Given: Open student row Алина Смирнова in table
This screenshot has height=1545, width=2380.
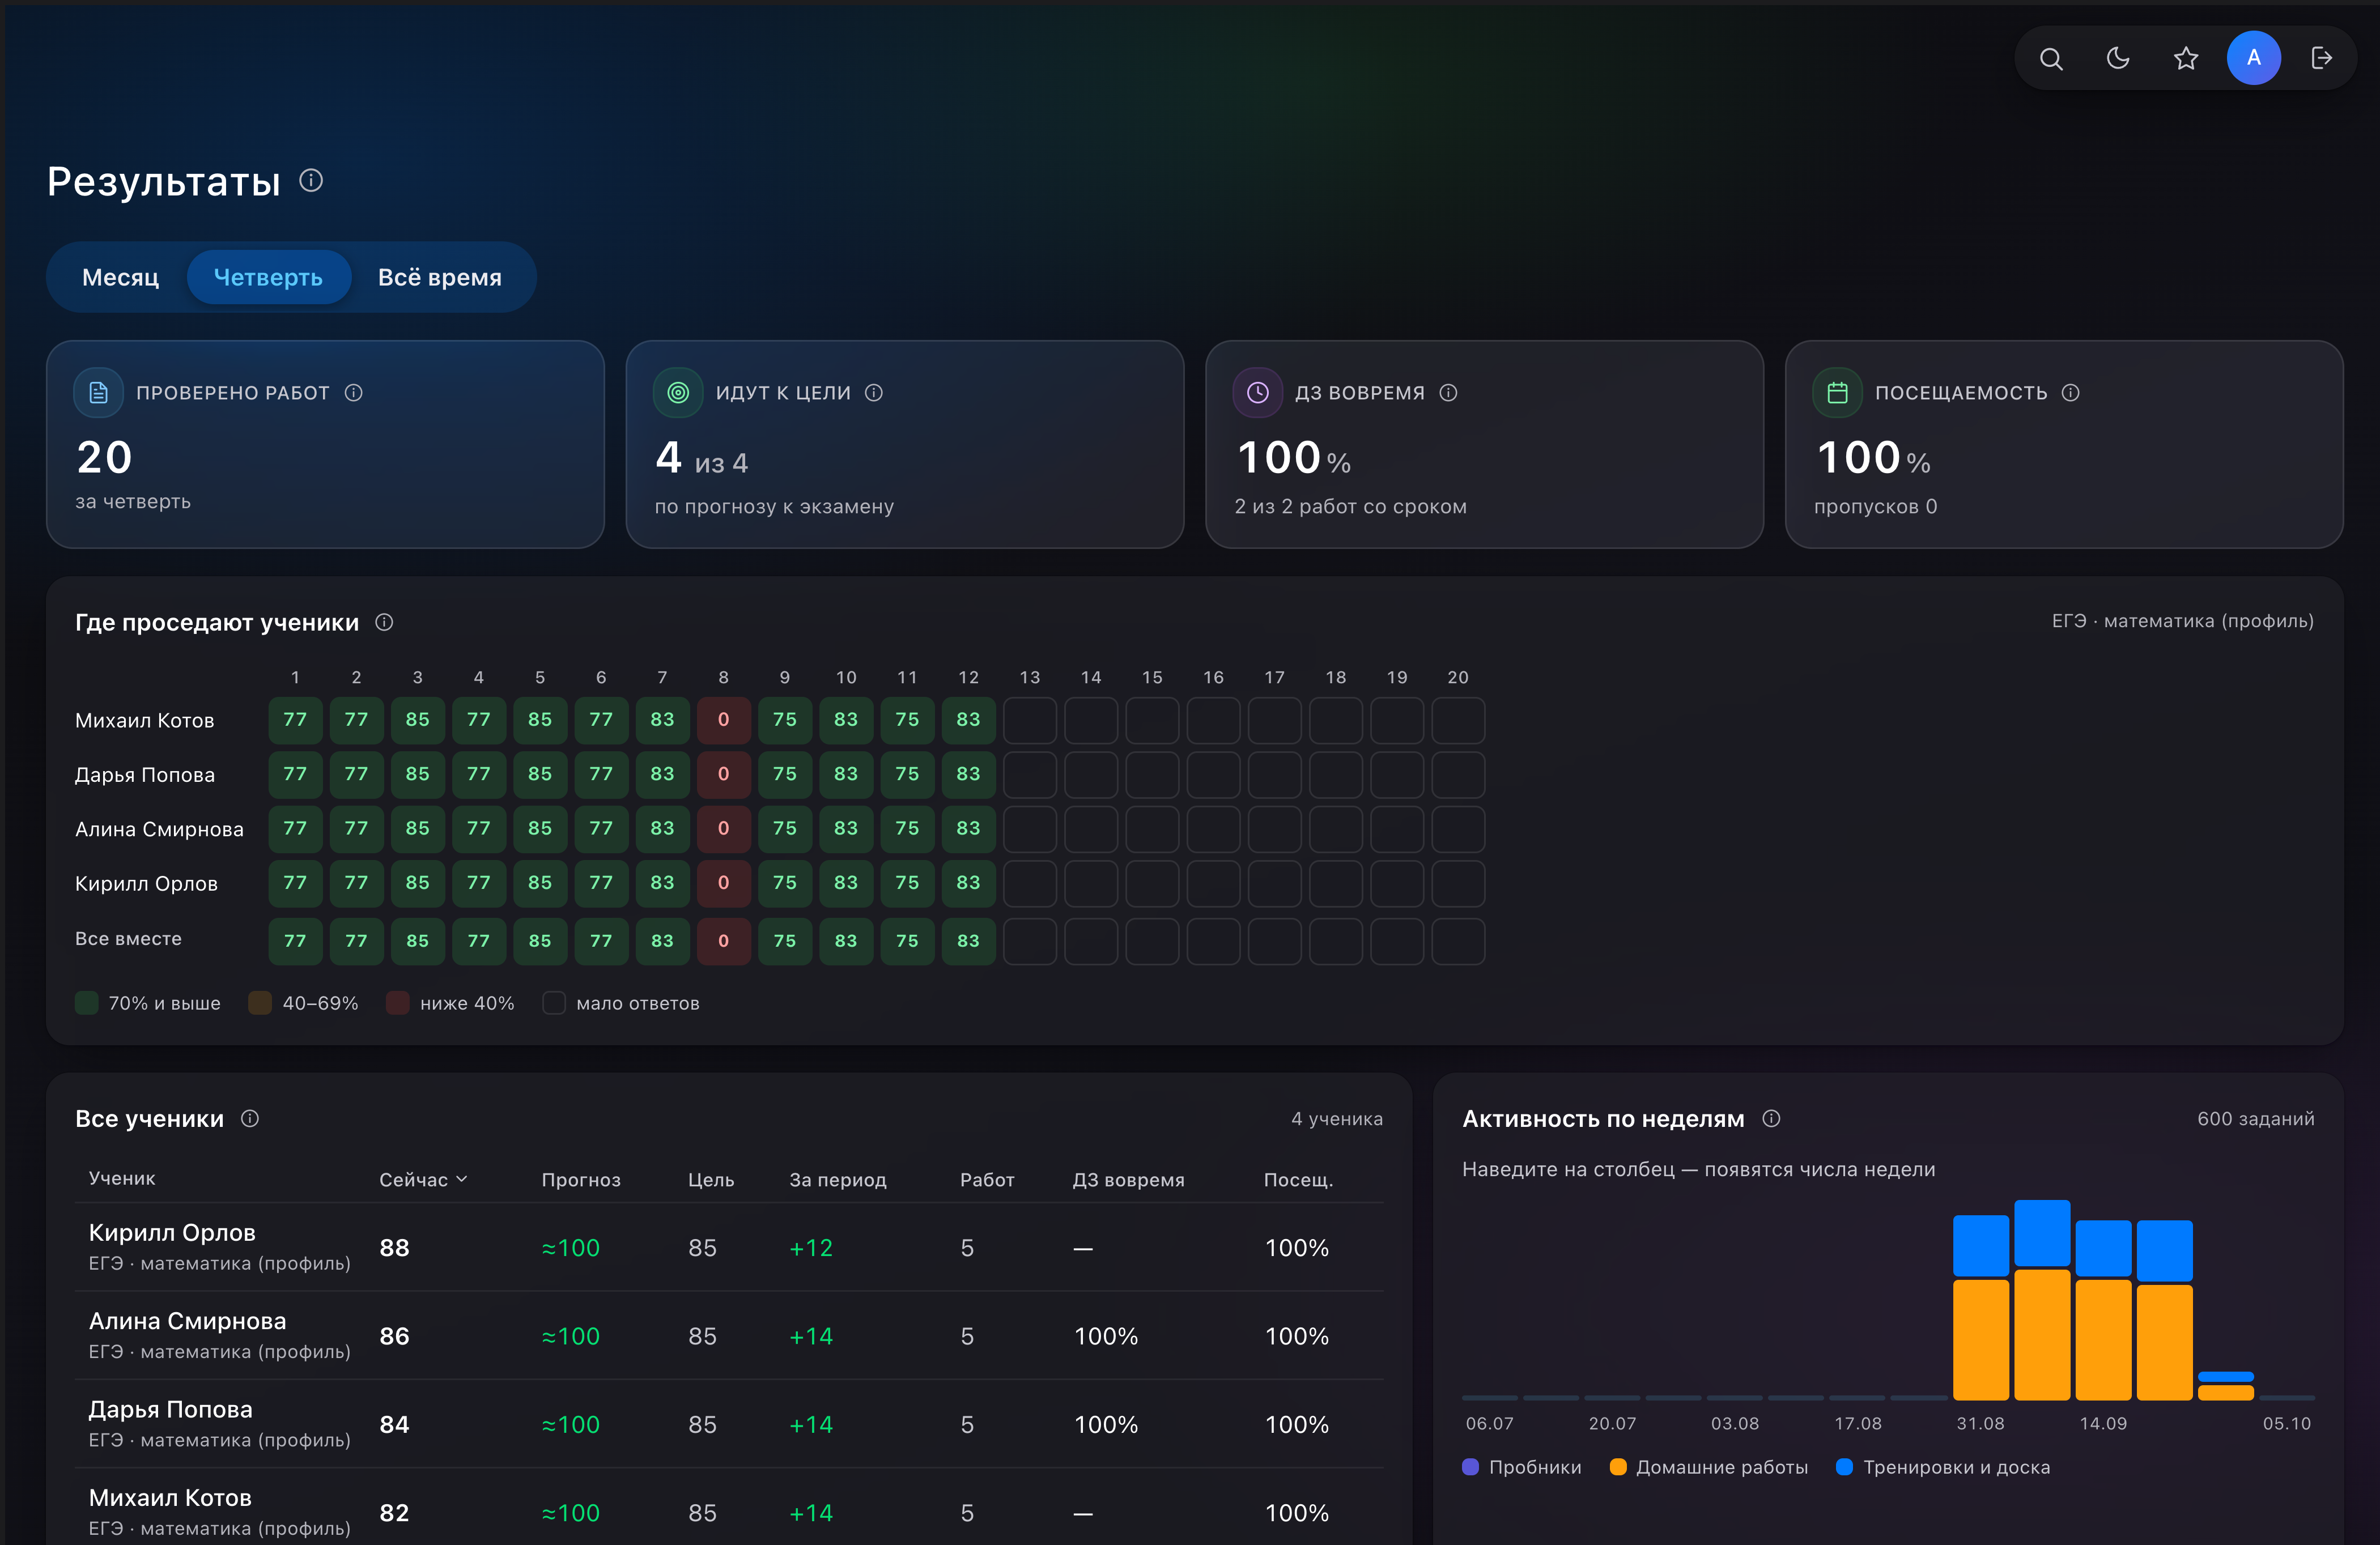Looking at the screenshot, I should pos(730,1335).
